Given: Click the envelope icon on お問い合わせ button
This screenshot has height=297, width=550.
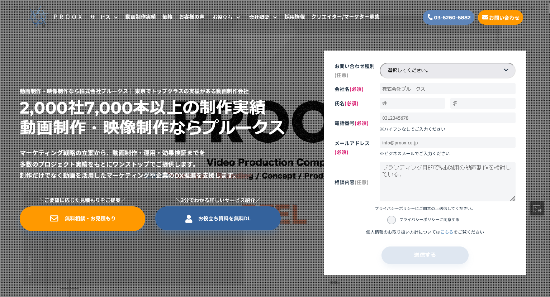Looking at the screenshot, I should (485, 17).
